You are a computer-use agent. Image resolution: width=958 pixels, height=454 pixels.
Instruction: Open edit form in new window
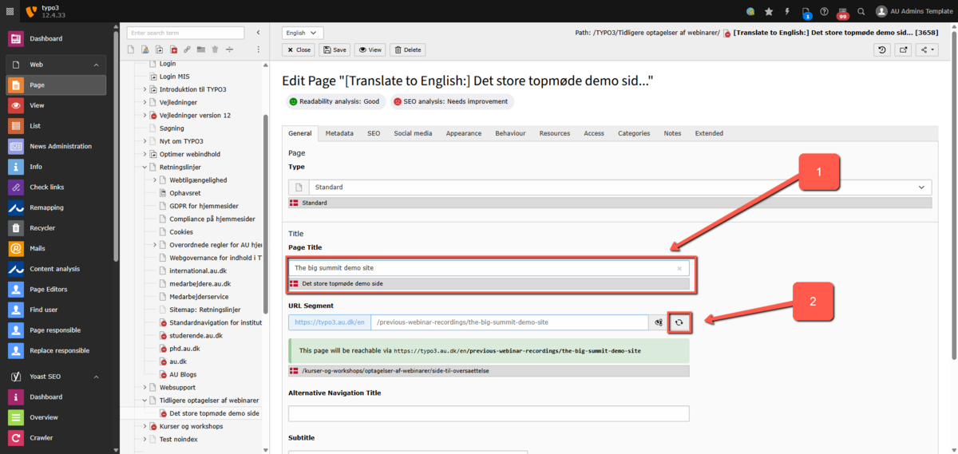903,49
